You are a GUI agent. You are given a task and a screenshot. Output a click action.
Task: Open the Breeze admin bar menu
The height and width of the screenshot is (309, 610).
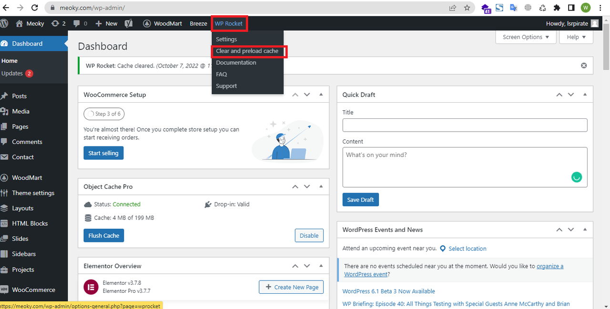198,23
